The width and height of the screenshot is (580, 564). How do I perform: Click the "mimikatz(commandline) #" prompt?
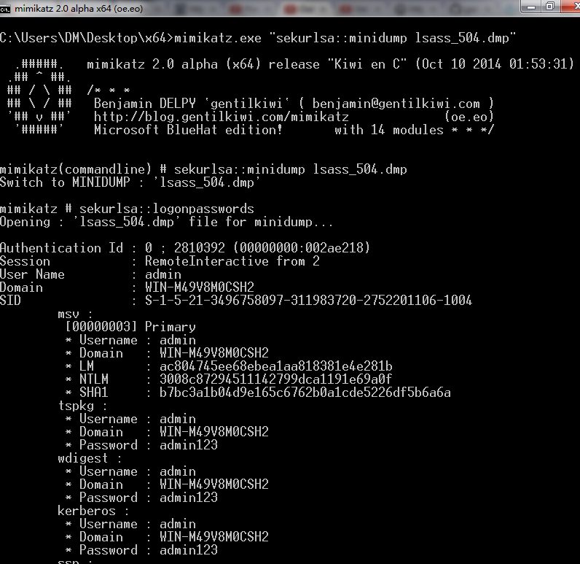click(83, 169)
